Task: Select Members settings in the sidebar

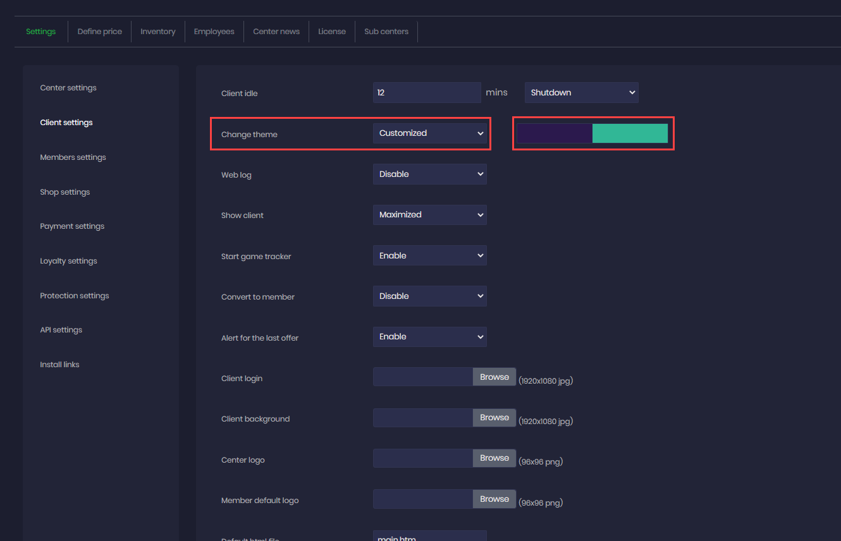Action: click(x=73, y=157)
